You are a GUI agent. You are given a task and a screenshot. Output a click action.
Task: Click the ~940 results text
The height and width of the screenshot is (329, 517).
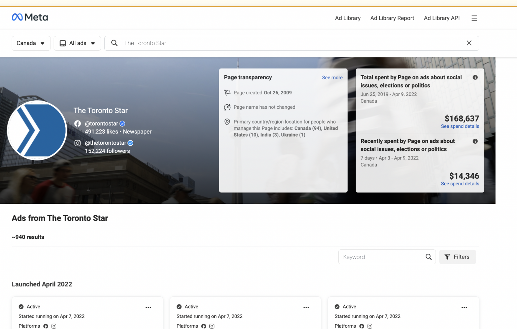coord(28,237)
